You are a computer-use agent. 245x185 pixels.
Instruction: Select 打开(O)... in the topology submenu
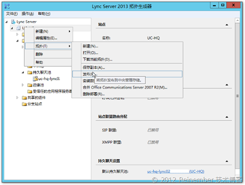(127, 52)
